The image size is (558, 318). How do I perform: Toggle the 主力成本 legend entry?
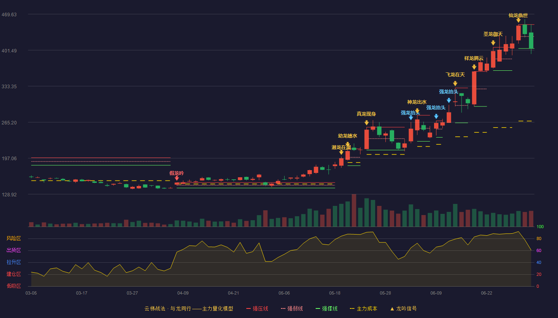pos(363,308)
